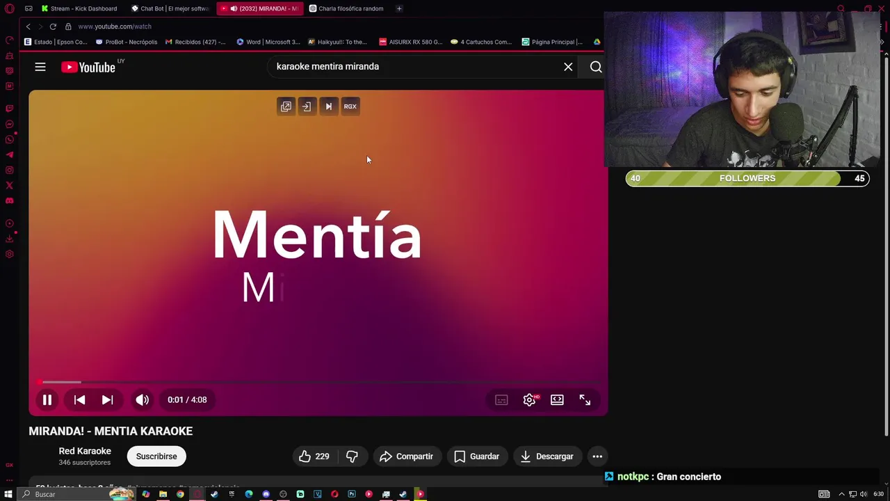This screenshot has width=890, height=501.
Task: Open Opera sidebar settings gear
Action: click(10, 254)
